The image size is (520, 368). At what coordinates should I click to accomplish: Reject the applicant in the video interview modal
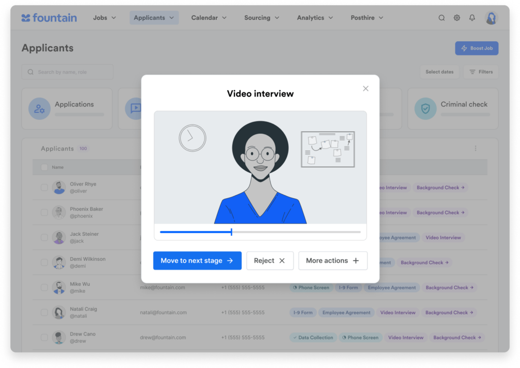(270, 260)
